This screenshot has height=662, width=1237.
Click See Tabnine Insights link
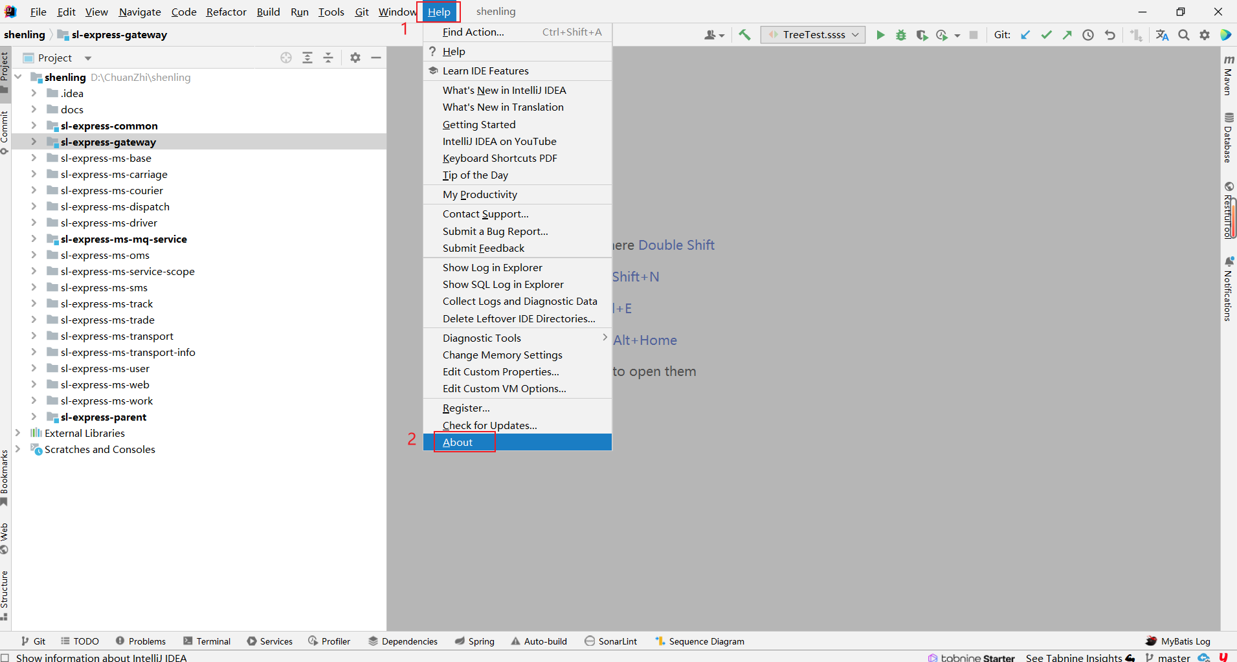tap(1080, 657)
